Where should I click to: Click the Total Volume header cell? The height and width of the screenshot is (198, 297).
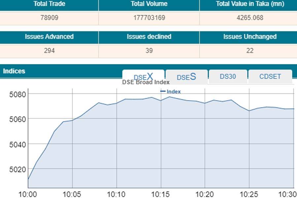click(x=149, y=4)
